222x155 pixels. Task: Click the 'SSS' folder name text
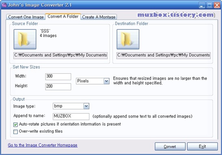click(x=45, y=31)
